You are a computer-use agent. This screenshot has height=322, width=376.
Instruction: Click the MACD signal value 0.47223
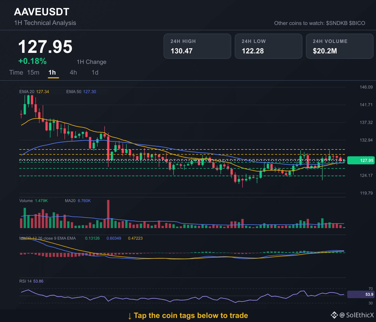[x=135, y=238]
